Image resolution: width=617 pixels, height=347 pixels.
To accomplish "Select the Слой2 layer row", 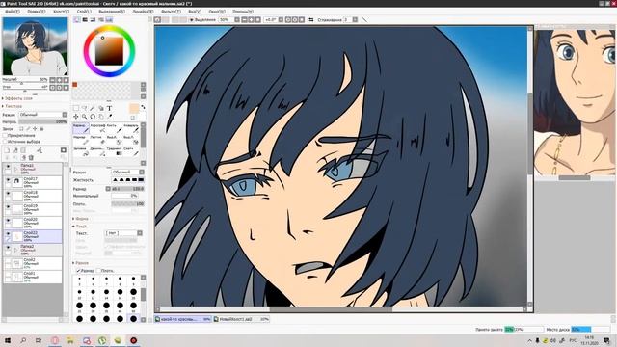I will coord(33,263).
